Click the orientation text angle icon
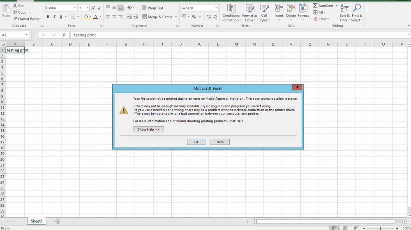 pos(129,8)
